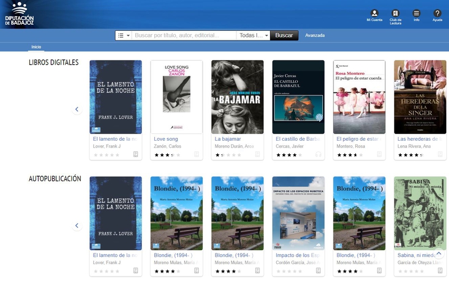
Task: Click author 'García de Oteyza Llan'
Action: (x=420, y=262)
